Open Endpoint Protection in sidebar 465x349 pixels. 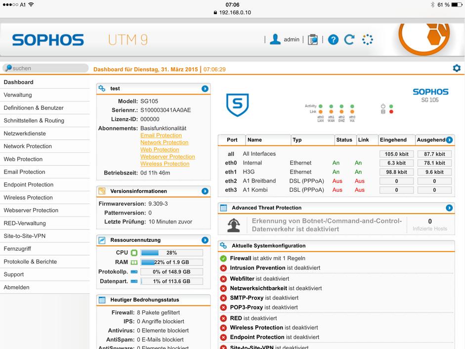pyautogui.click(x=45, y=184)
